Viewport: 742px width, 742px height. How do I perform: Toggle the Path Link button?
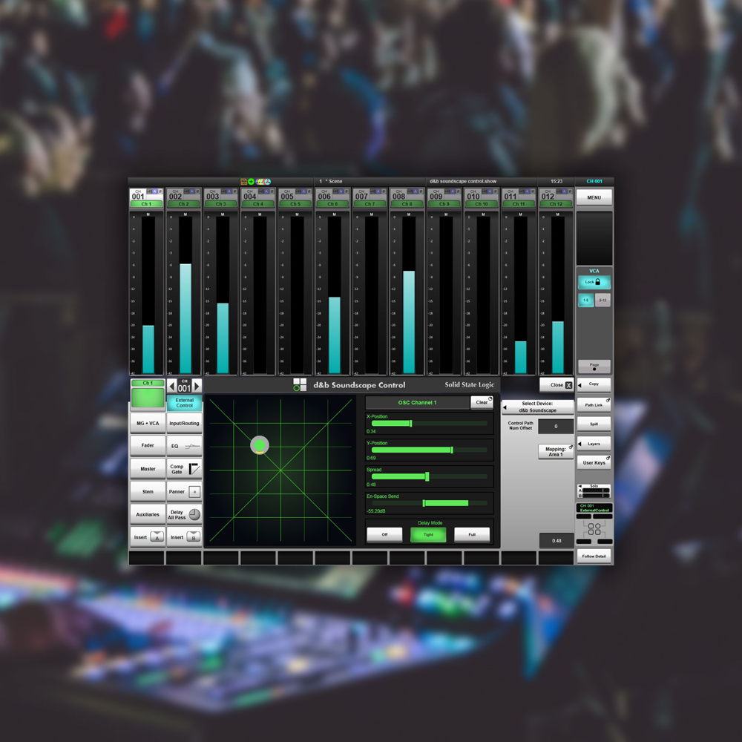coord(594,404)
